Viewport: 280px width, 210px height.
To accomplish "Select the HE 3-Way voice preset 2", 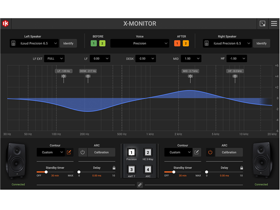I will click(148, 153).
